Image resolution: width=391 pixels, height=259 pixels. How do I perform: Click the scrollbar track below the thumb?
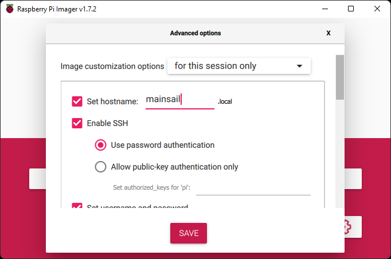click(339, 154)
